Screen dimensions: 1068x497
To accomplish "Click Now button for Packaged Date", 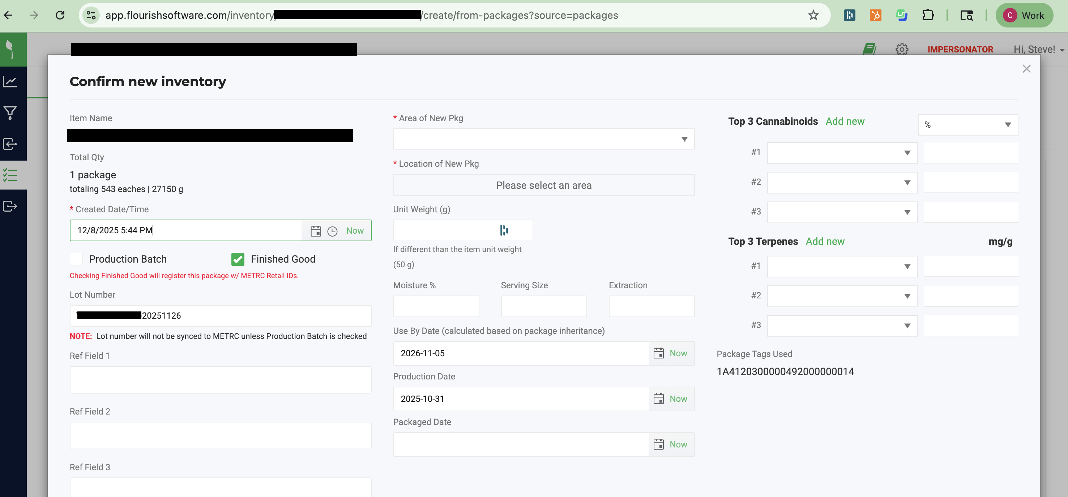I will 678,444.
